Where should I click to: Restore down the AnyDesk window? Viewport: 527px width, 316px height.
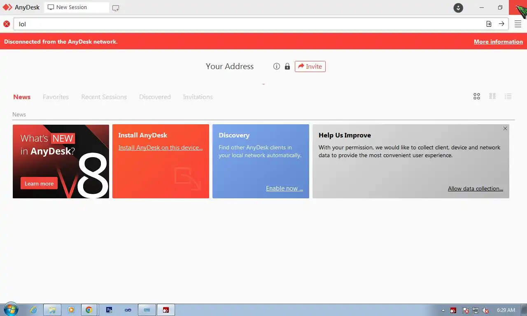click(x=500, y=7)
